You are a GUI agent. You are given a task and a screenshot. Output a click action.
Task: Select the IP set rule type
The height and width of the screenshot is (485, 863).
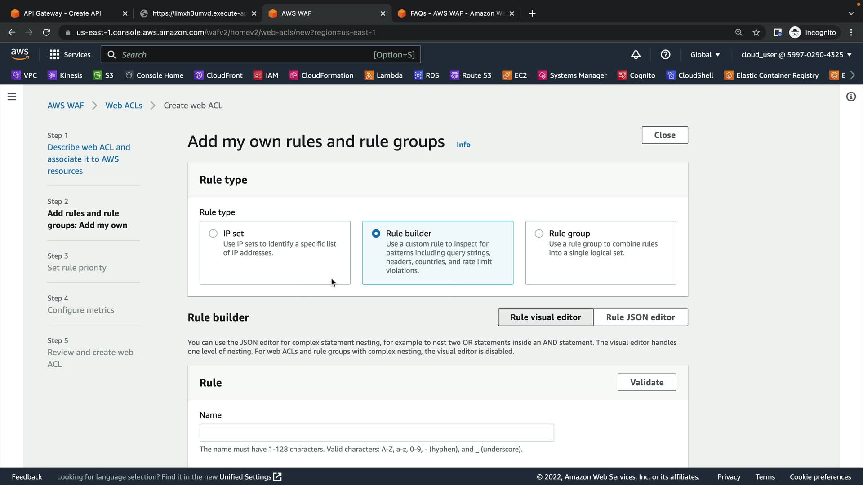coord(213,234)
